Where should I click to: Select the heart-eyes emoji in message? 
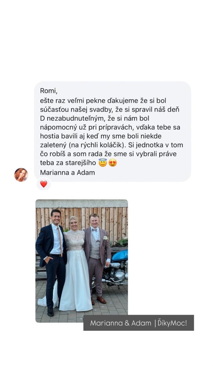click(x=113, y=163)
